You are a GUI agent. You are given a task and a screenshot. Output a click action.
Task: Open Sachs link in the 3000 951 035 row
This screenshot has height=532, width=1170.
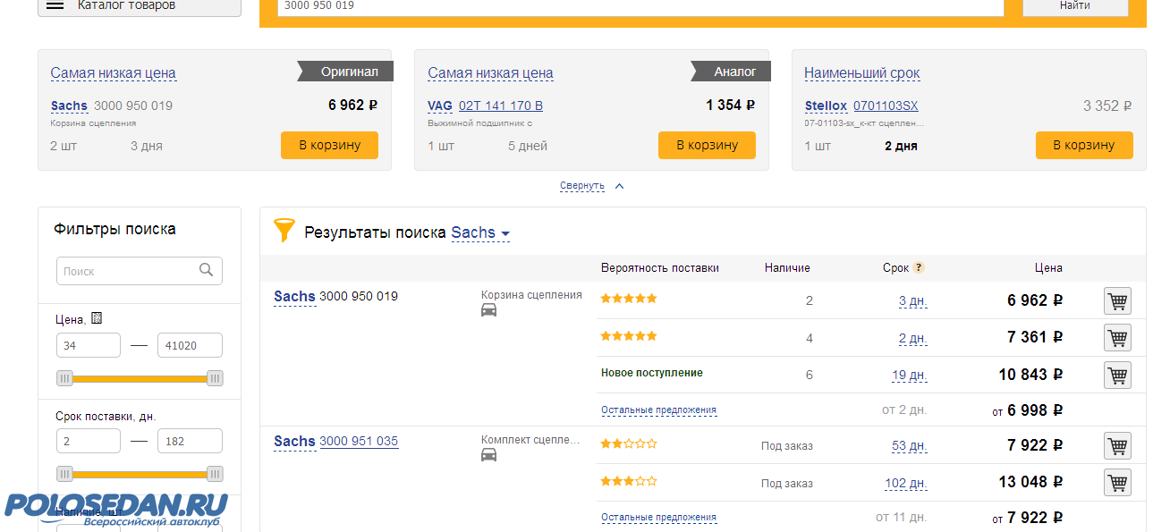tap(294, 442)
